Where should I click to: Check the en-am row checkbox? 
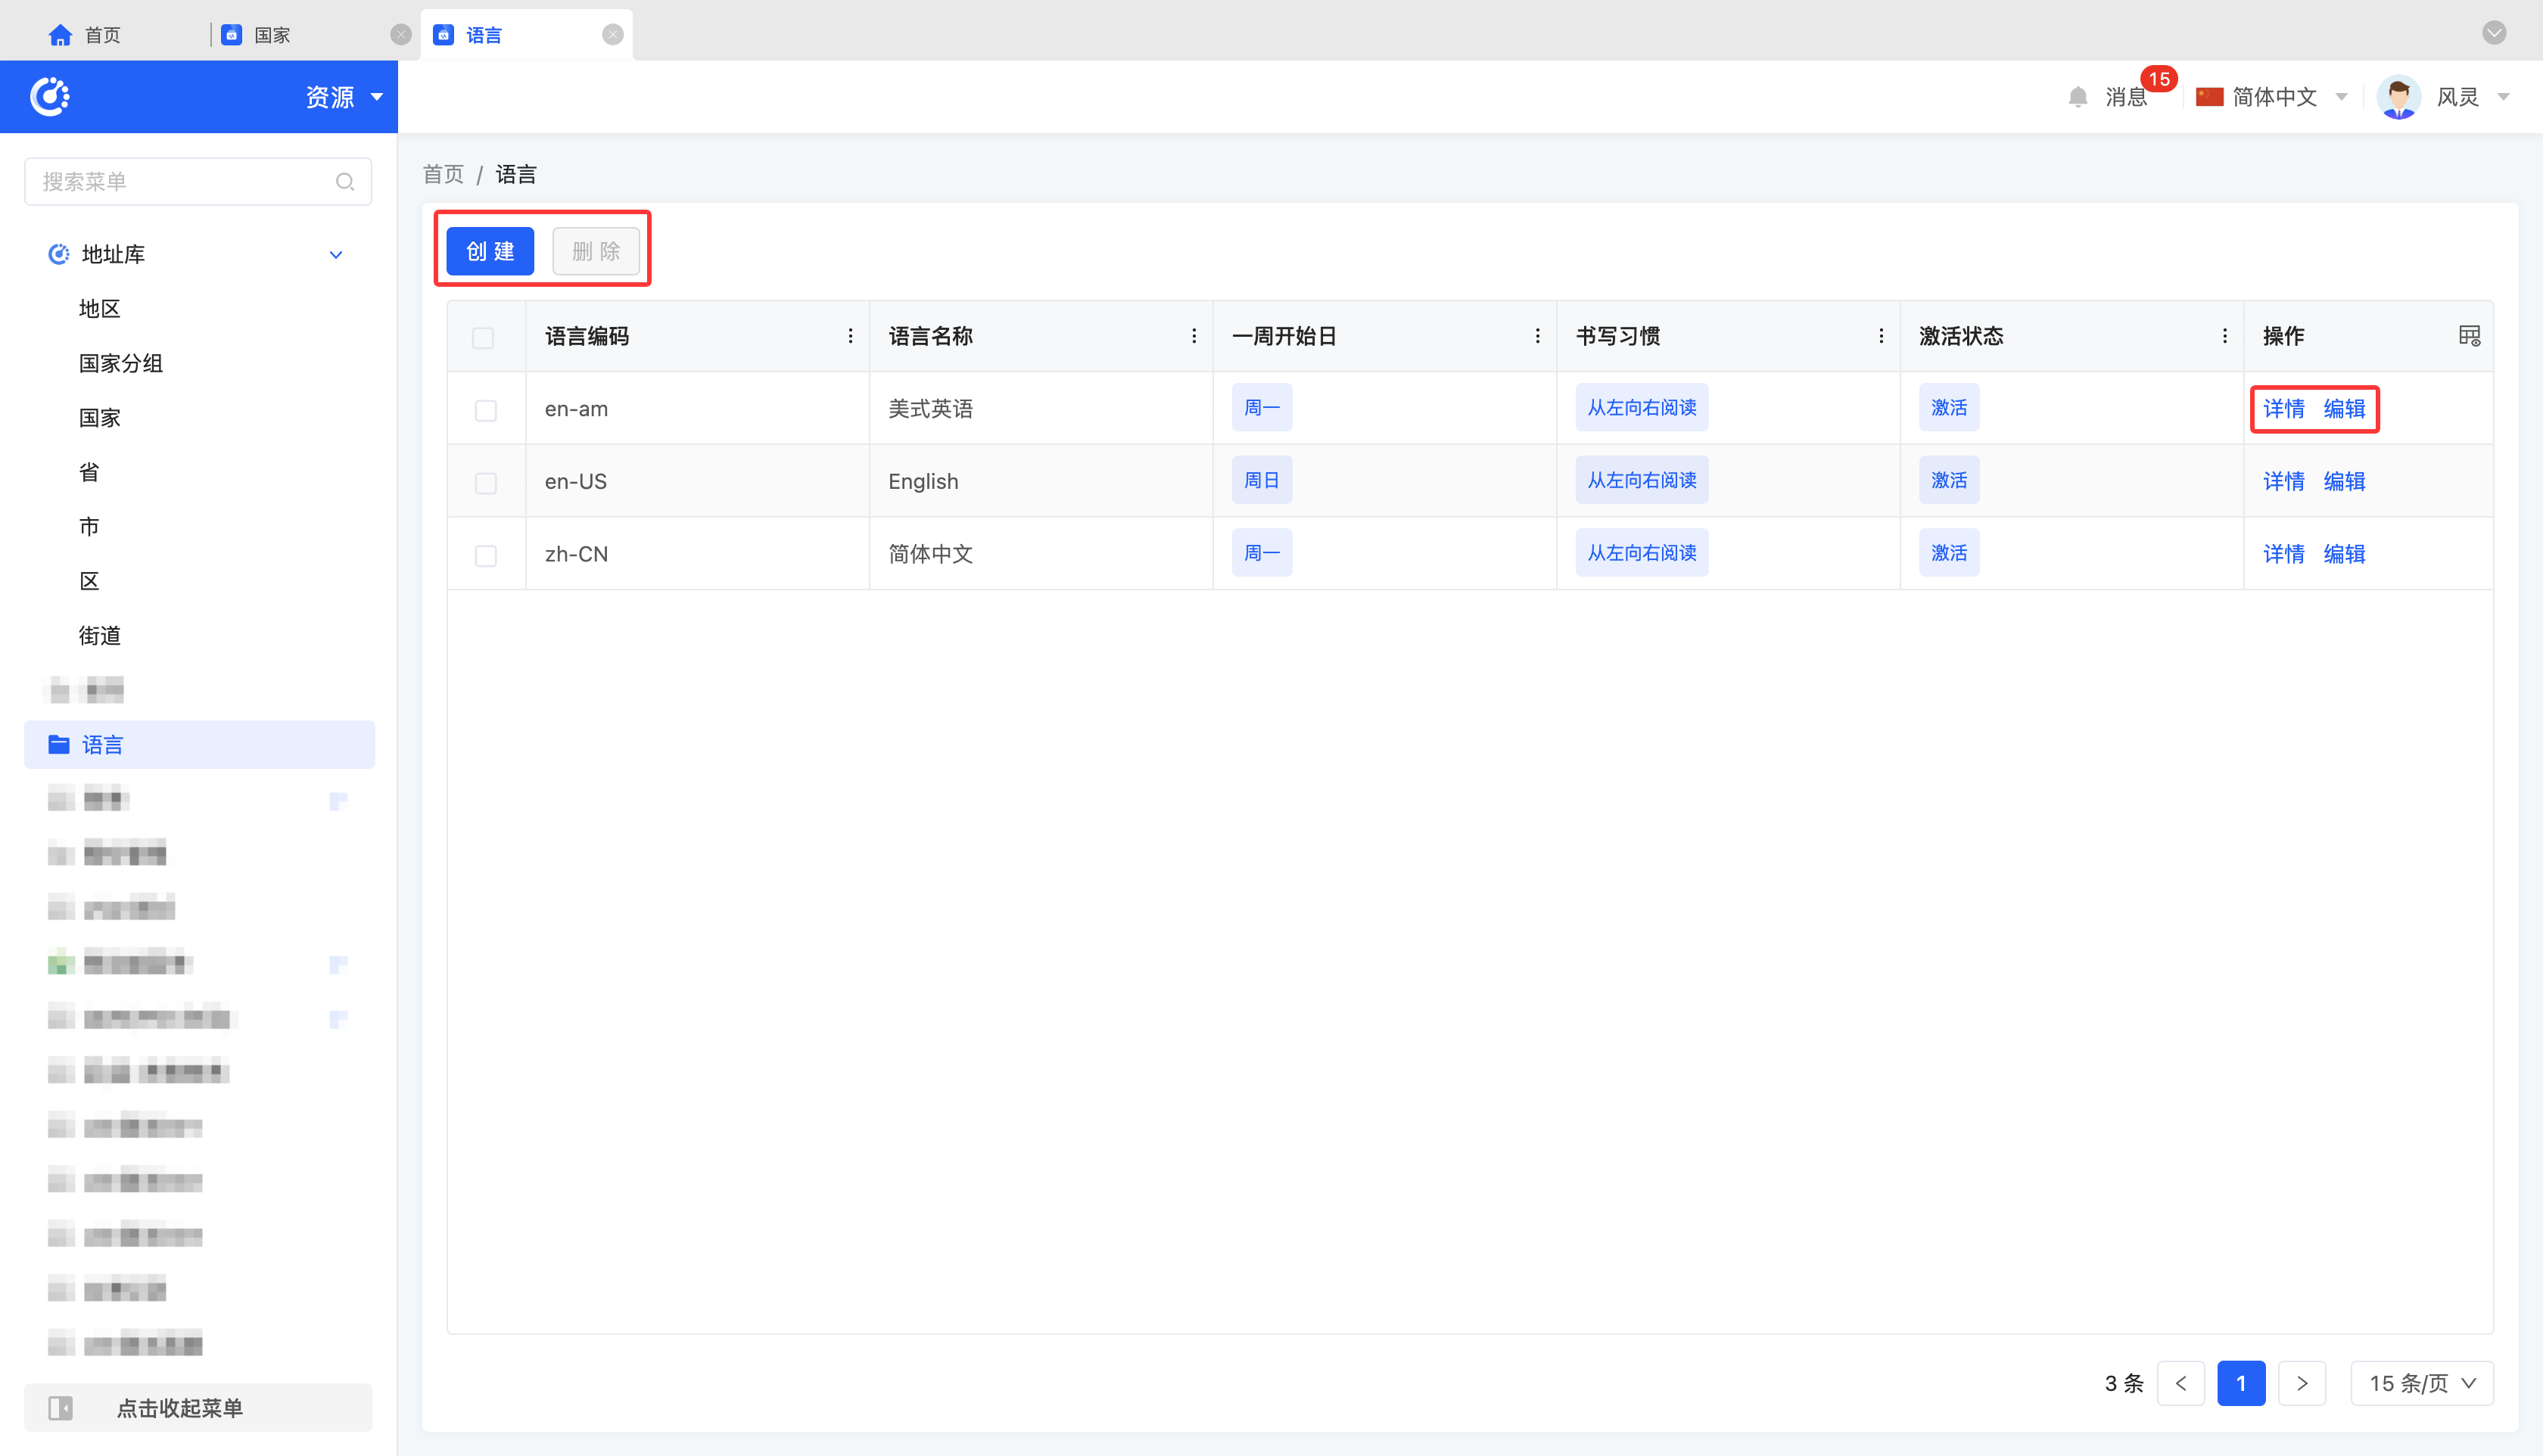coord(486,410)
